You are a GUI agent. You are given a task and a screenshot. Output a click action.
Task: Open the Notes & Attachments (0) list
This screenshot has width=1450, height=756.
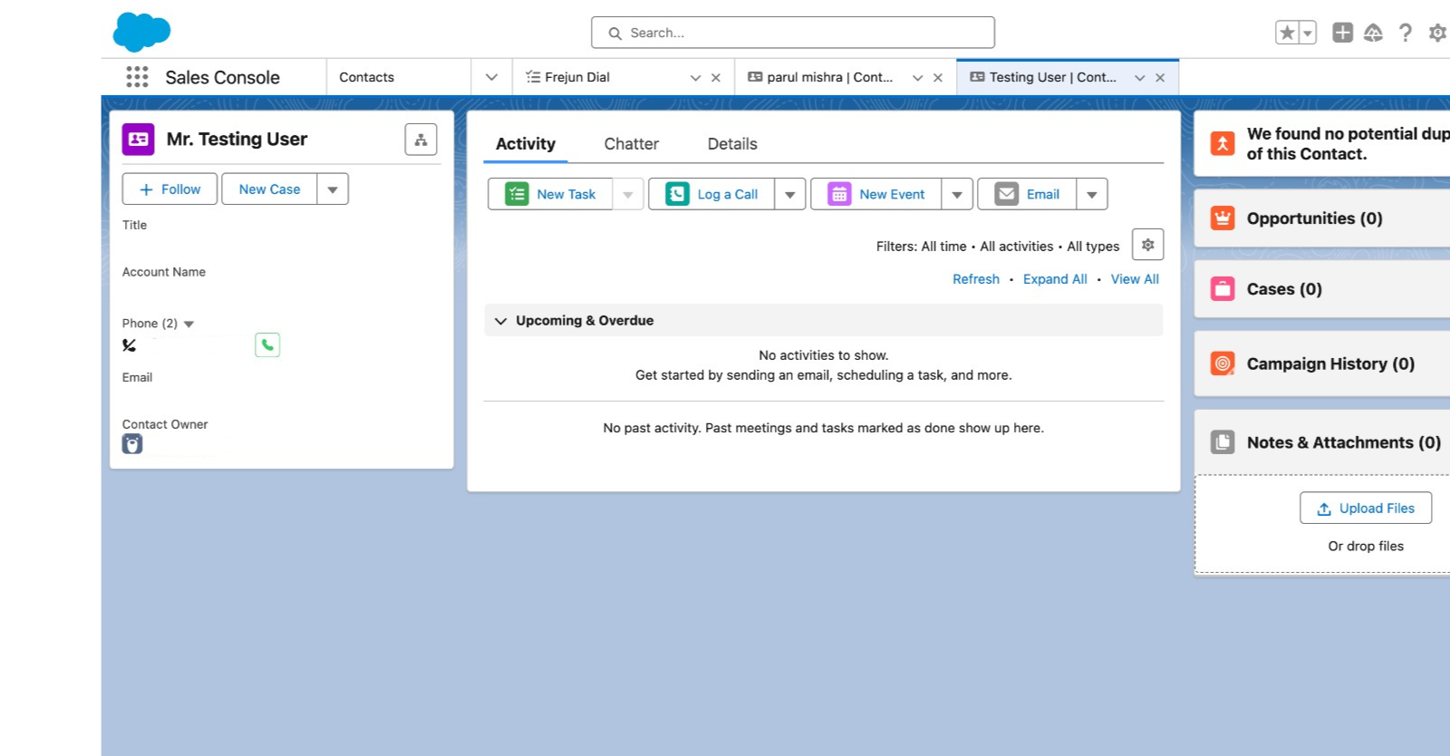(x=1343, y=442)
